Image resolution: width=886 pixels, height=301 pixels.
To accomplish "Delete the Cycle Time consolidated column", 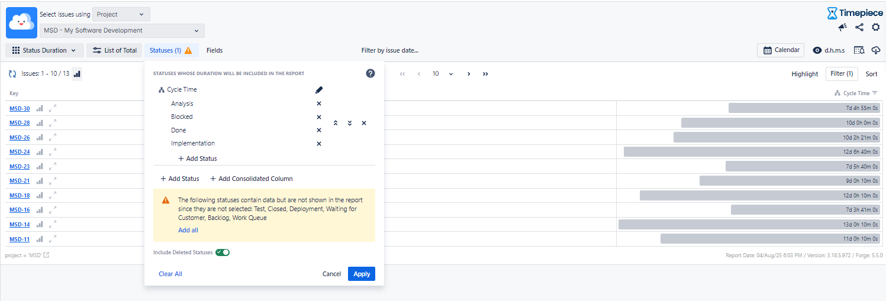I will click(x=364, y=123).
